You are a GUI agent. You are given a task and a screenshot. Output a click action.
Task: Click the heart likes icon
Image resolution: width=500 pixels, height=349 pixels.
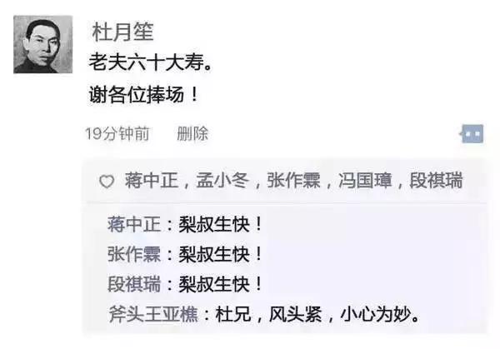[x=107, y=182]
